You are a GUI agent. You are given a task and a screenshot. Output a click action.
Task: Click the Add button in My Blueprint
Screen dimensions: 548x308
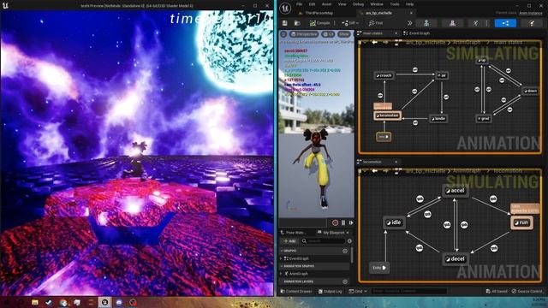(289, 241)
